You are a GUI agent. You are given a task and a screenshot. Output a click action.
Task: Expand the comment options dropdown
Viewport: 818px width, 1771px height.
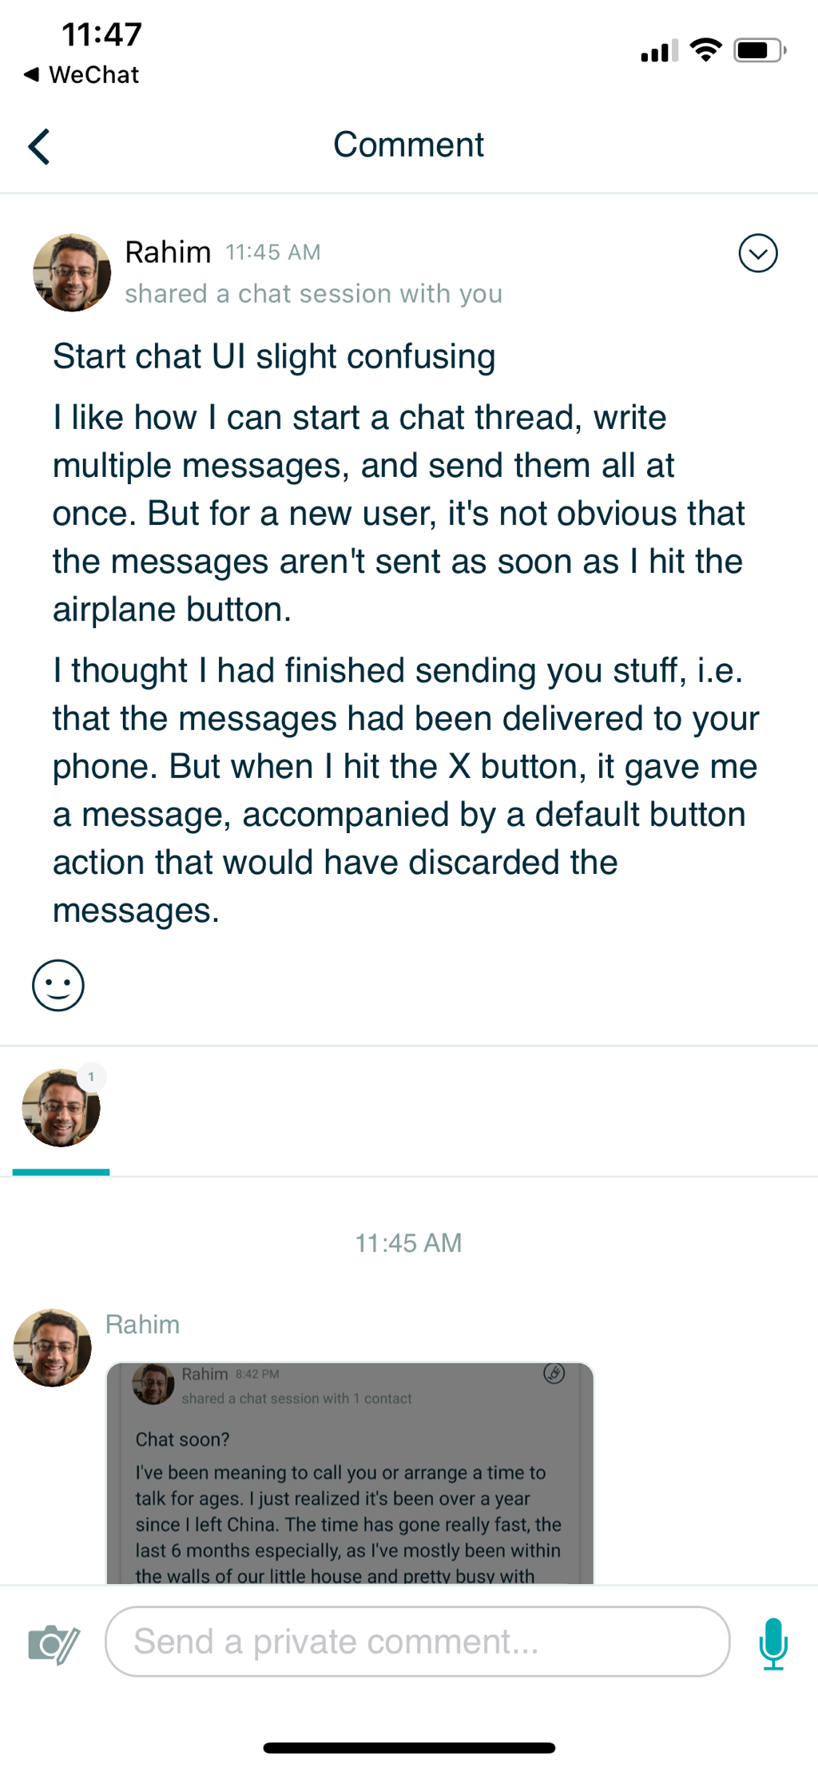(757, 253)
